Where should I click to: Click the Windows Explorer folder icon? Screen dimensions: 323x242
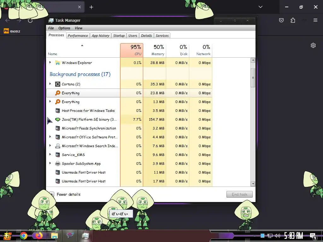tap(58, 63)
